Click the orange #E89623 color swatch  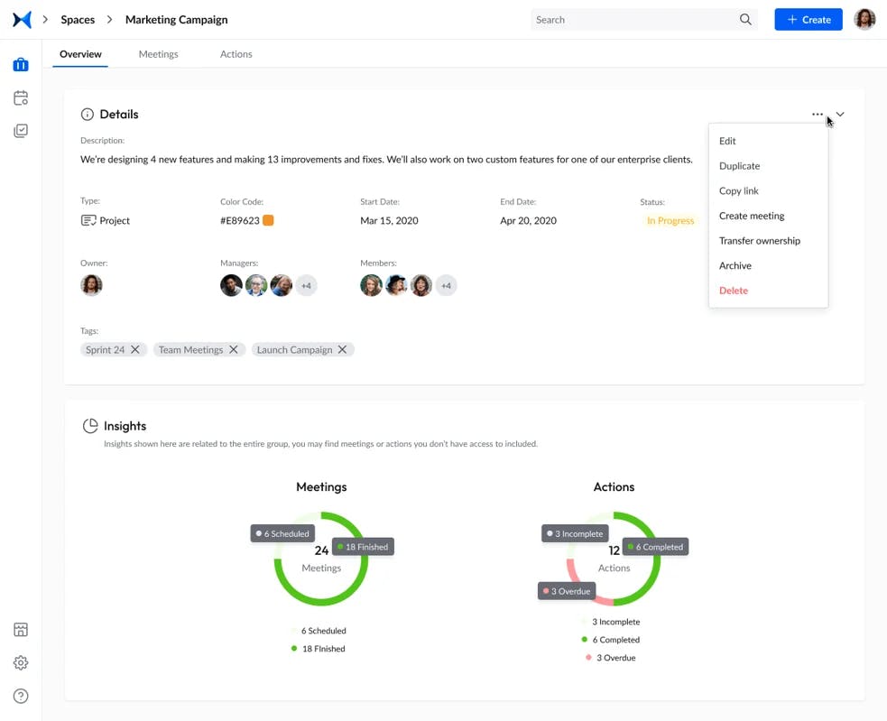click(268, 220)
